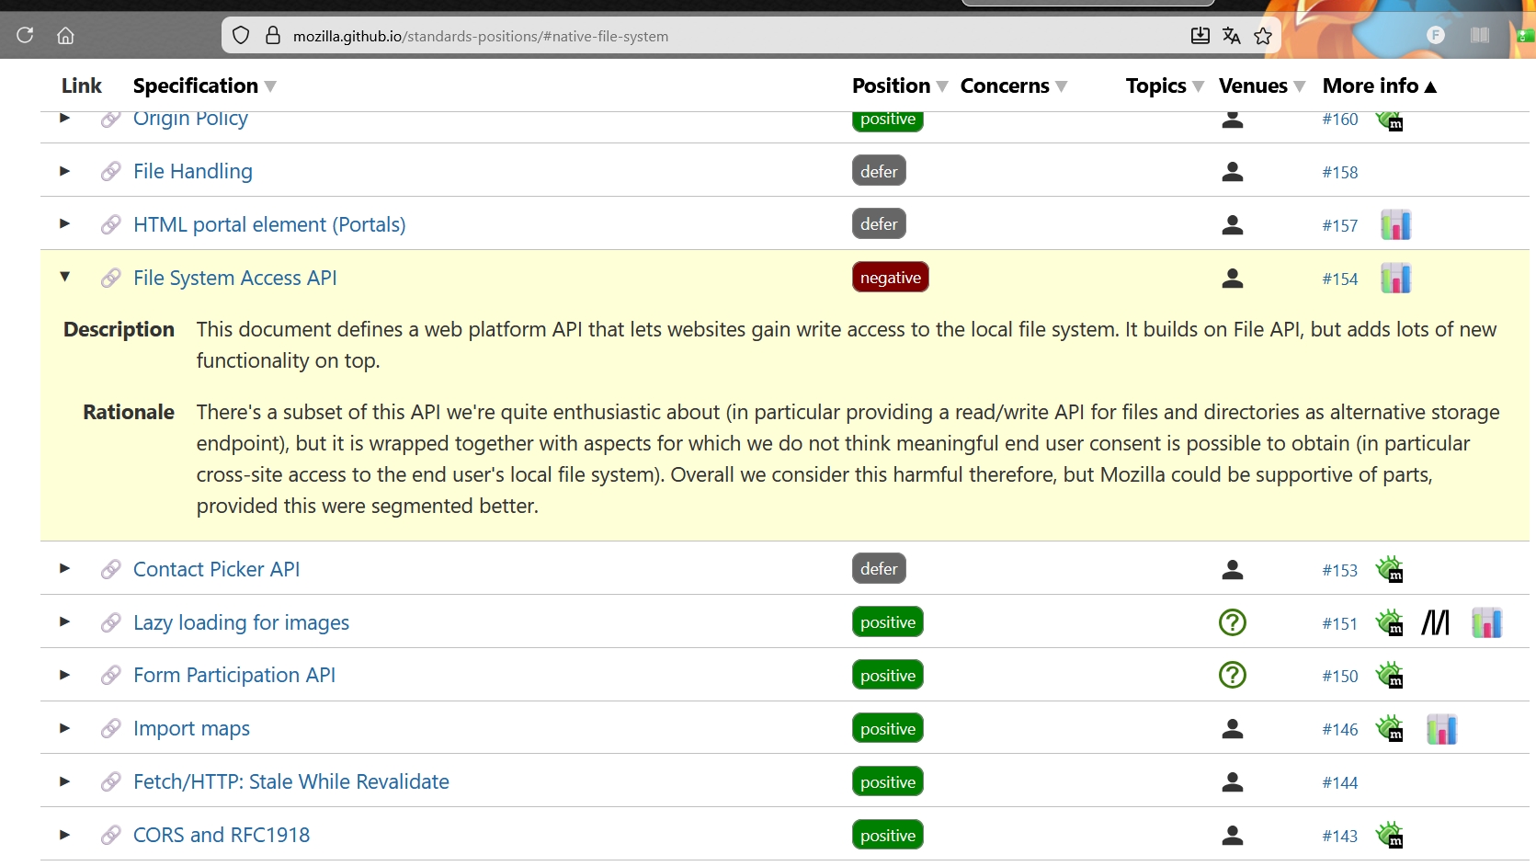The image size is (1536, 866).
Task: Click the negative position badge
Action: point(890,278)
